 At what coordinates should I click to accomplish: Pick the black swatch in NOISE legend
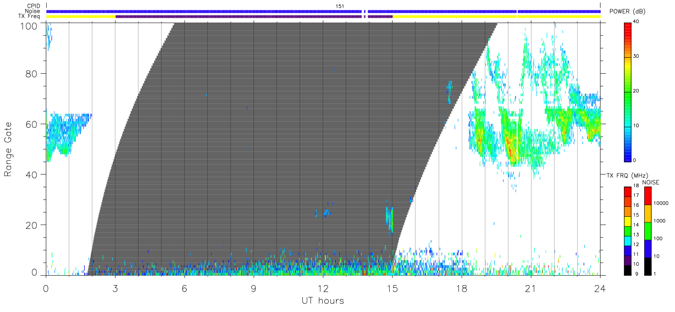(648, 266)
